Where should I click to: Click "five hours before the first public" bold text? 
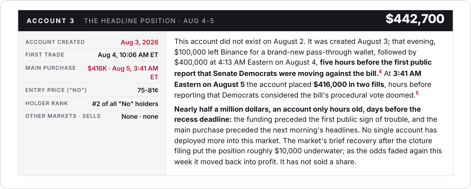(x=376, y=62)
